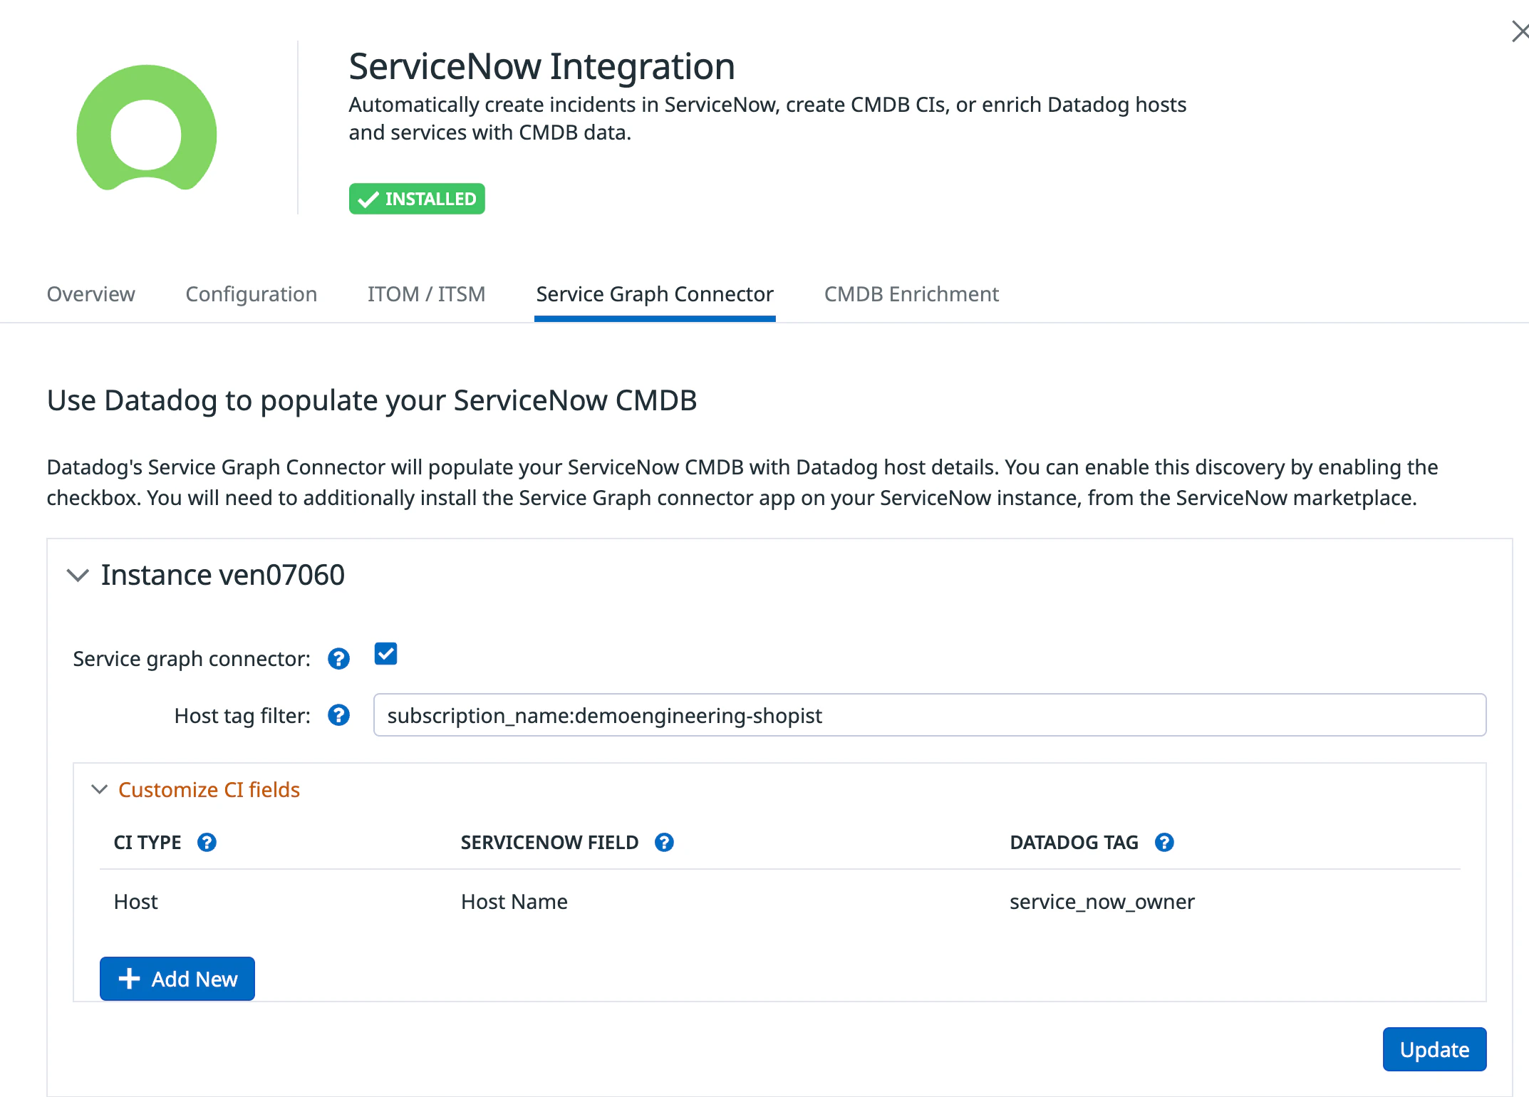Screen dimensions: 1529x1097
Task: Click the CI TYPE column header
Action: click(147, 843)
